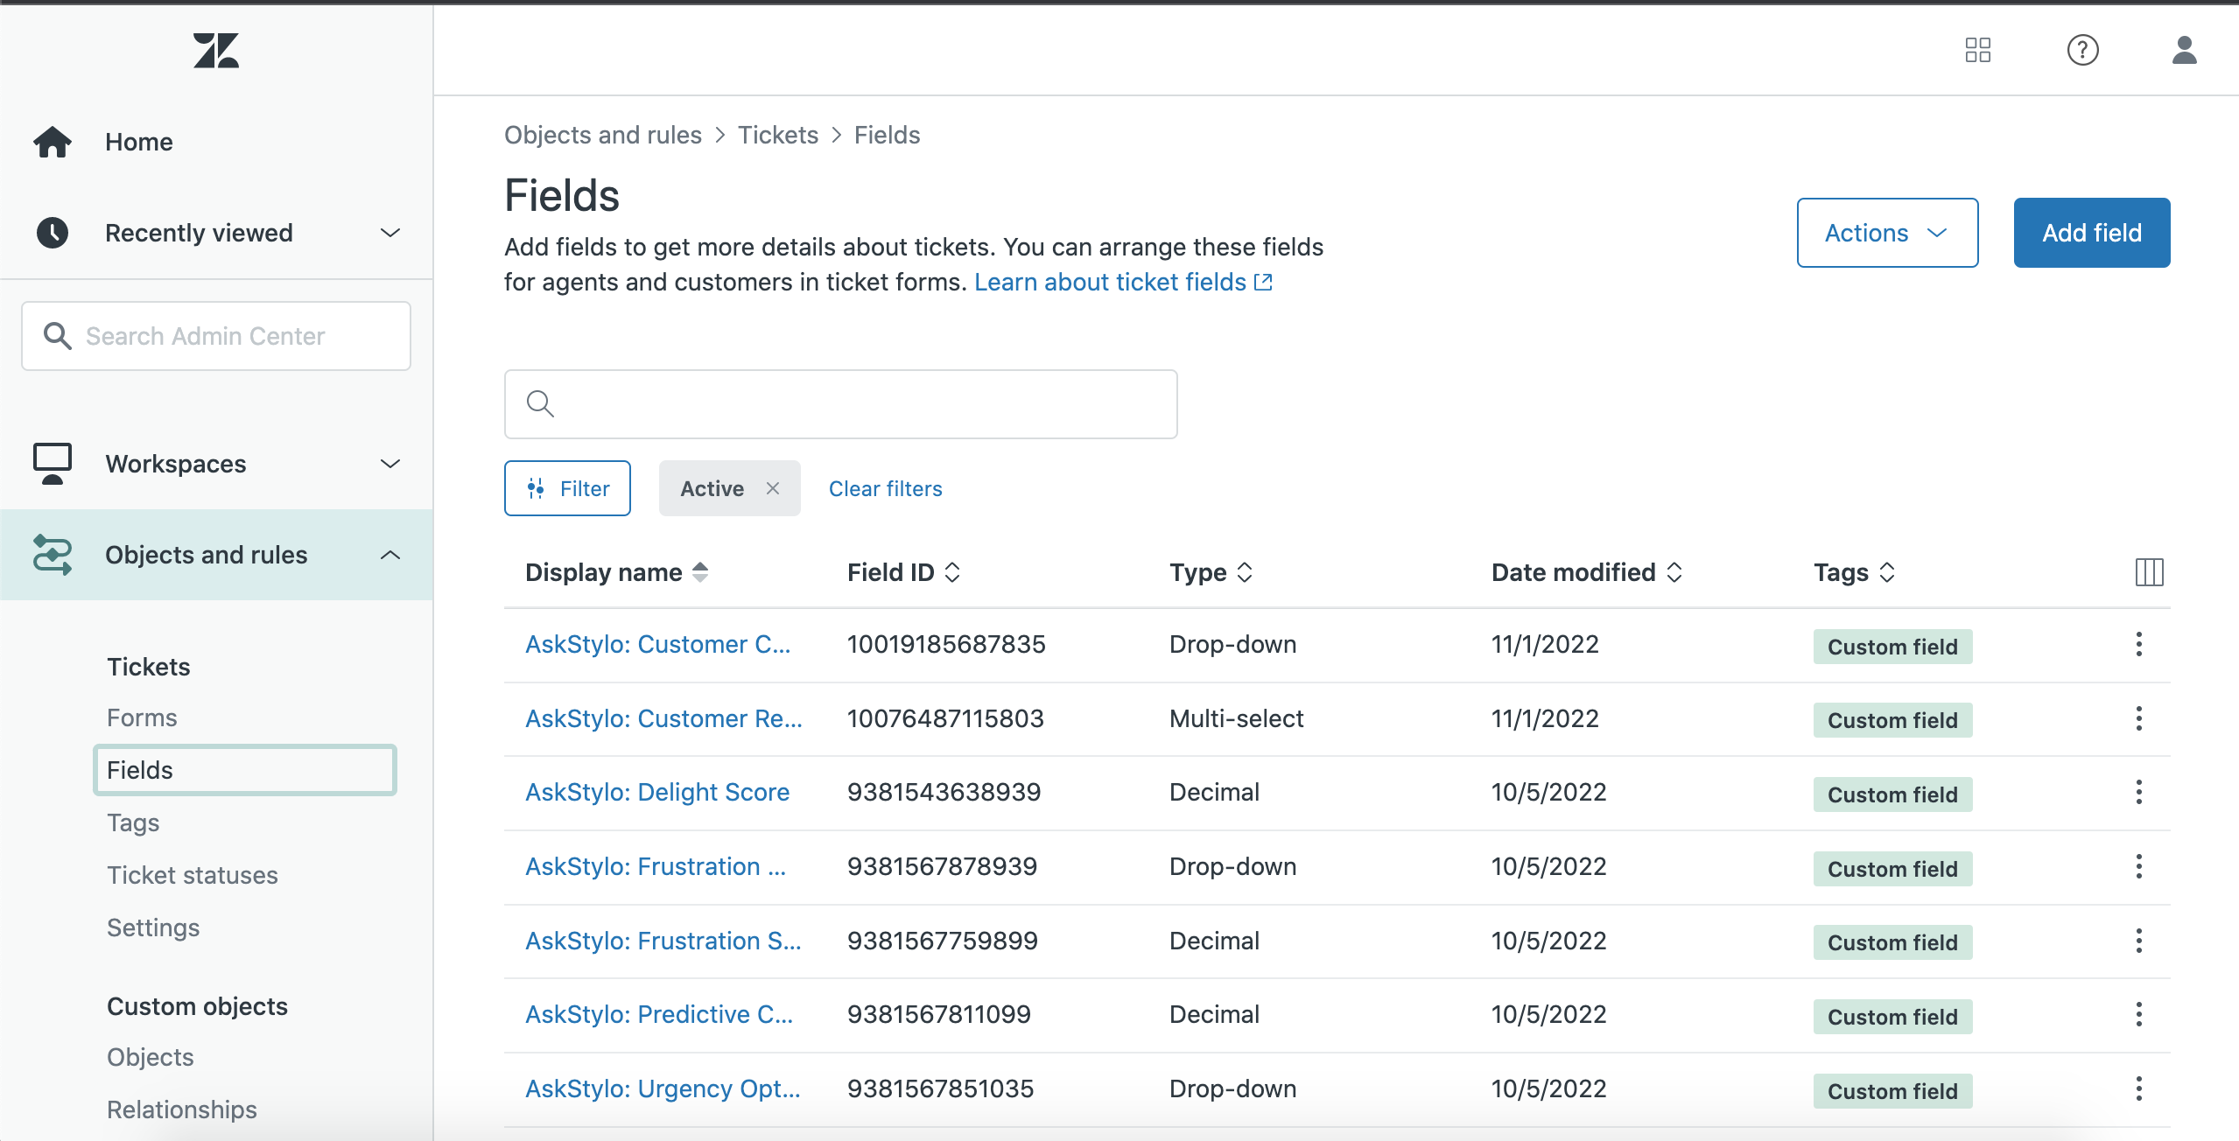Open AskStylo: Delight Score field
2239x1141 pixels.
click(x=657, y=792)
